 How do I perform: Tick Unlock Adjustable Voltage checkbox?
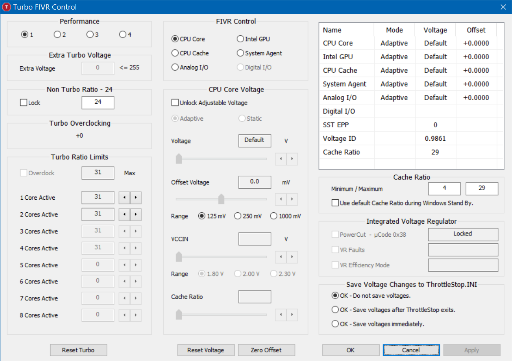click(x=175, y=103)
